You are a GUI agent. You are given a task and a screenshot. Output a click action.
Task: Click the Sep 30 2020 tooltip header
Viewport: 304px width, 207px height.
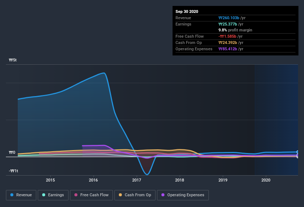(x=187, y=11)
